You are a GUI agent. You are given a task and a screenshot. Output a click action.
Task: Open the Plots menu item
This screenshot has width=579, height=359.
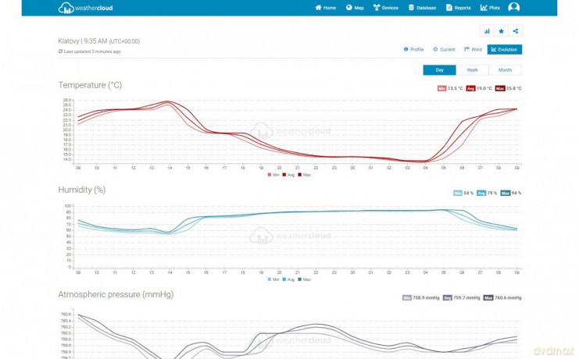pyautogui.click(x=490, y=8)
